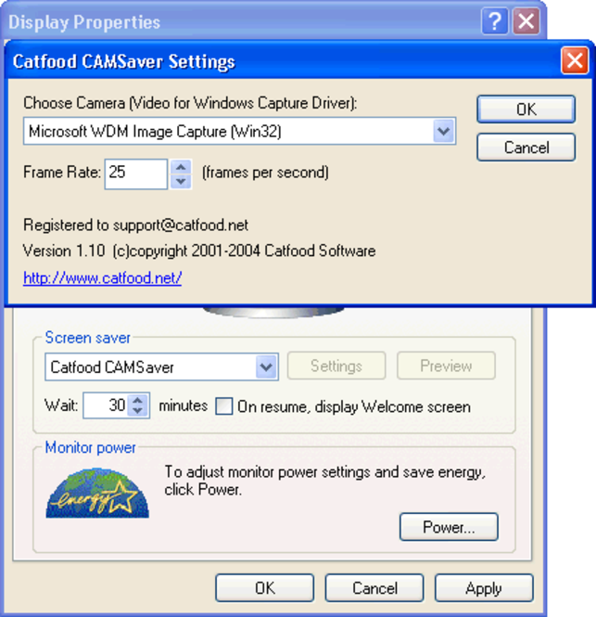
Task: Click the Frame Rate input field
Action: pyautogui.click(x=136, y=174)
